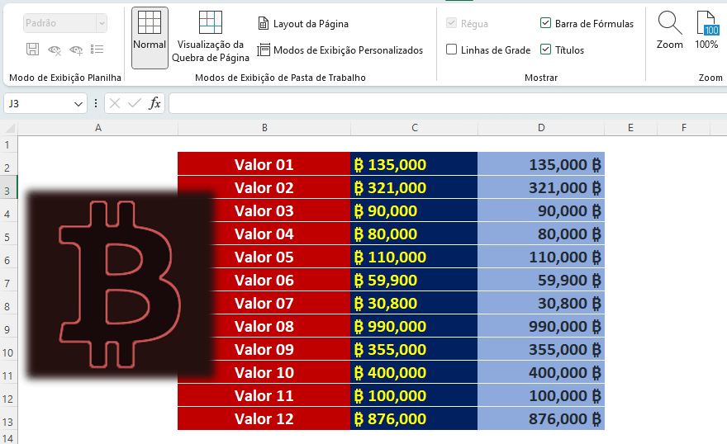Open Modos de Exibição Personalizados
Image resolution: width=727 pixels, height=444 pixels.
[340, 50]
